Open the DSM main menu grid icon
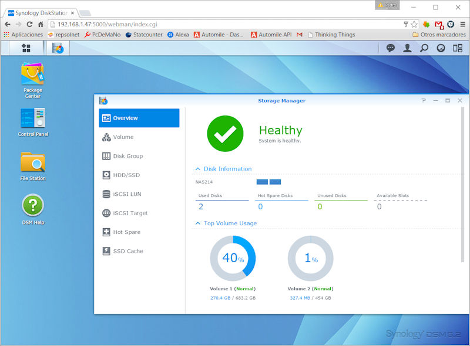Screen dimensions: 470x346 pos(26,48)
